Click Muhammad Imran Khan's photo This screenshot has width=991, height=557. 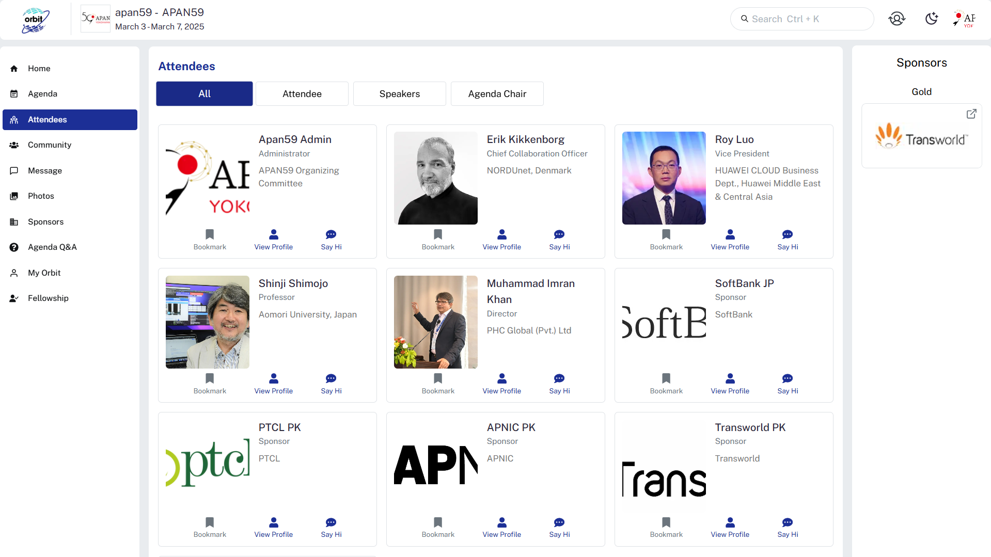436,322
